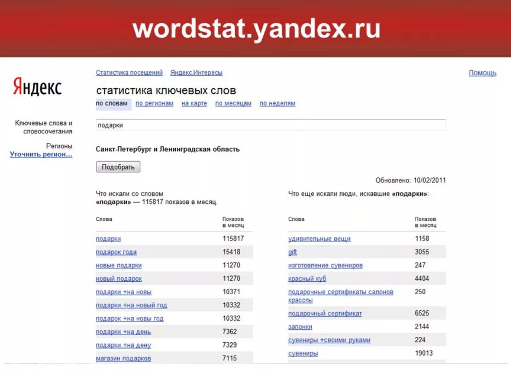Viewport: 511px width, 374px height.
Task: Select the value 4404
Action: coord(422,279)
